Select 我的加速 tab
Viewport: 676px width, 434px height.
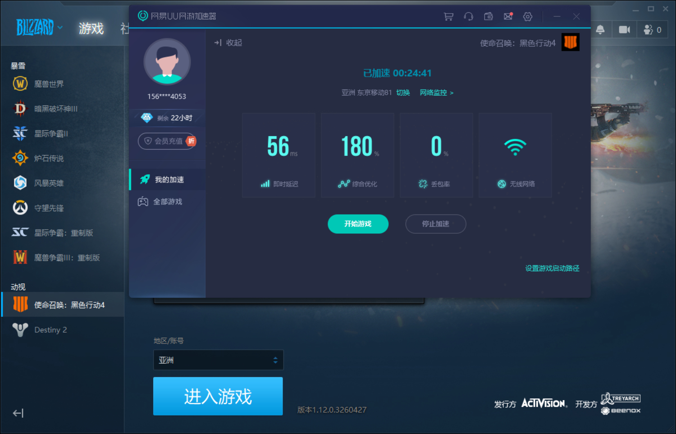[167, 179]
